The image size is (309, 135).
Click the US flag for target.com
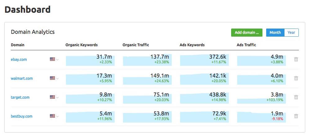(52, 97)
